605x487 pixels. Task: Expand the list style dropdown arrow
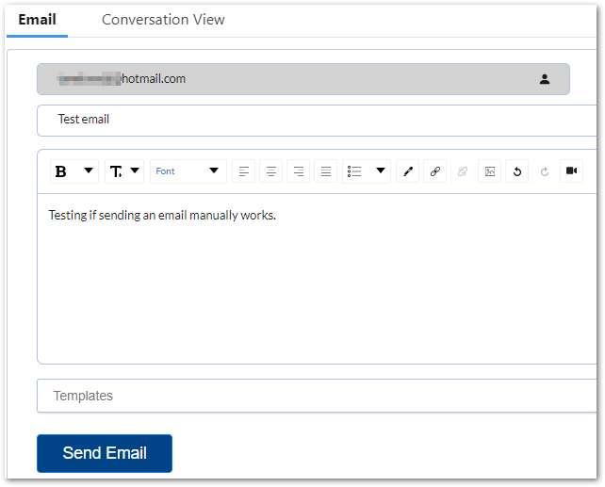381,170
